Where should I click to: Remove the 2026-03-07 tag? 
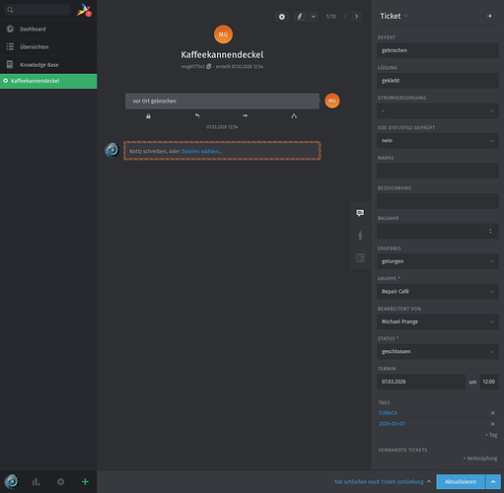(493, 424)
